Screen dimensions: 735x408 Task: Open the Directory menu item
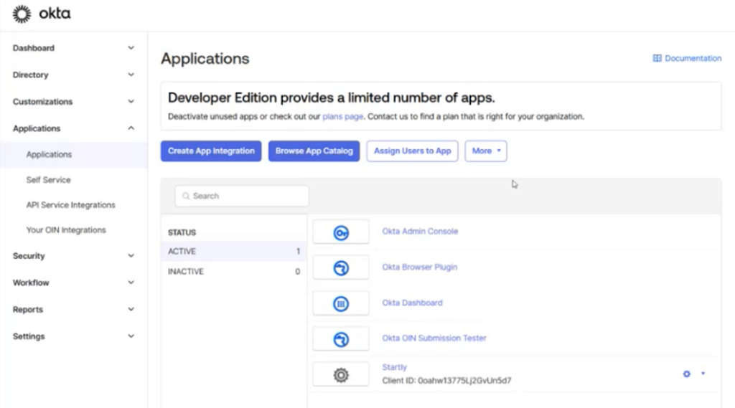tap(30, 75)
